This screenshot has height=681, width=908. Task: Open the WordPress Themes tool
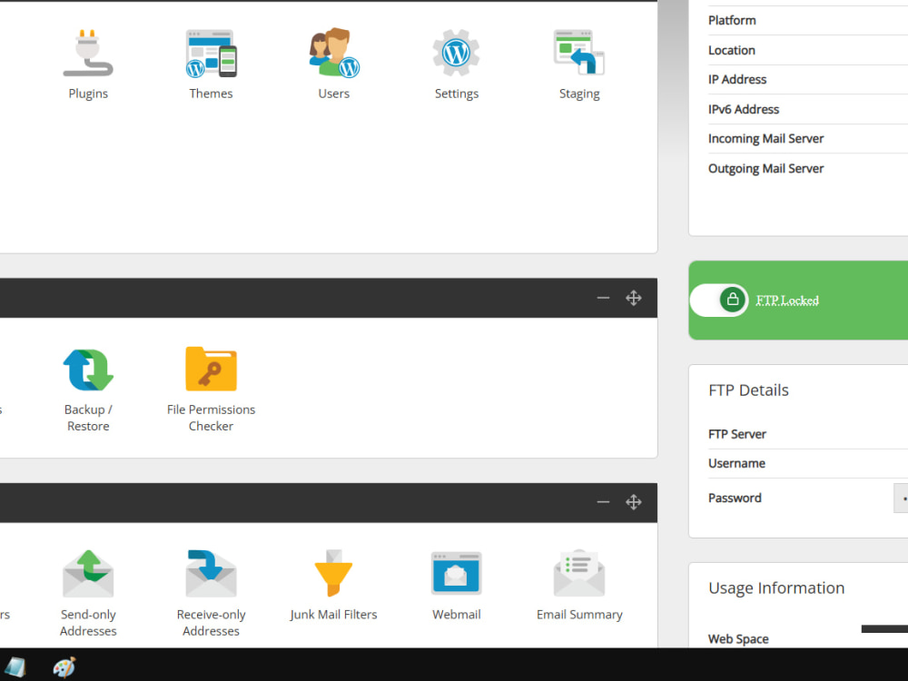(211, 64)
